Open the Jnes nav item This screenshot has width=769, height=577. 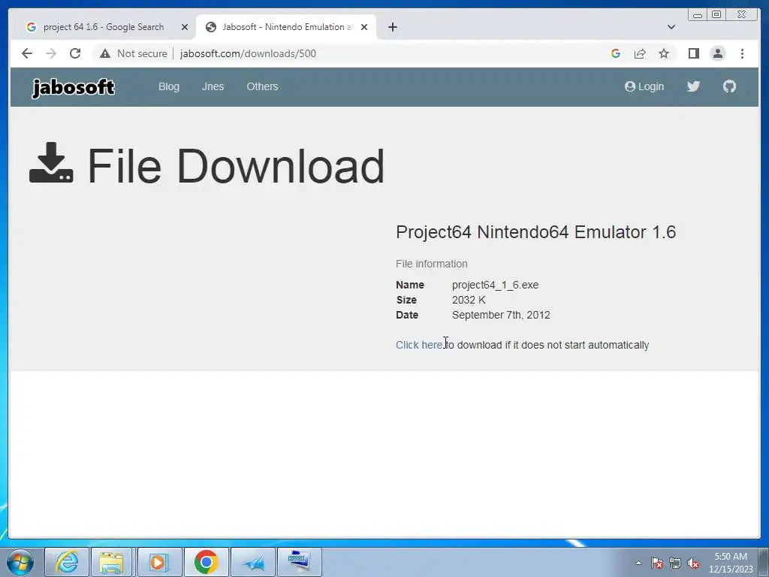(213, 86)
